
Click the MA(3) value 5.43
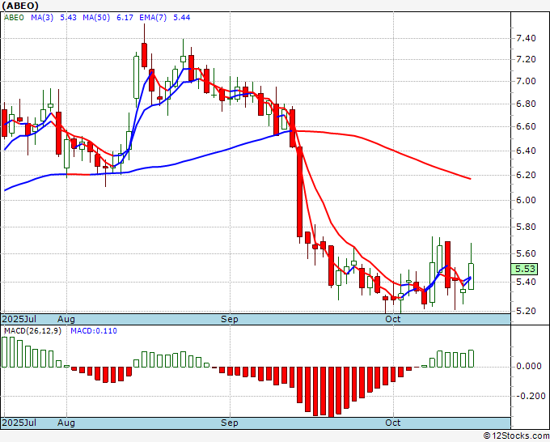(68, 18)
